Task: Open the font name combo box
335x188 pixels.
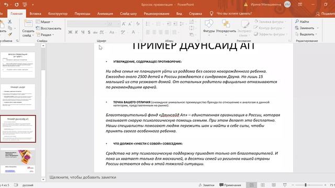Action: tap(86, 24)
